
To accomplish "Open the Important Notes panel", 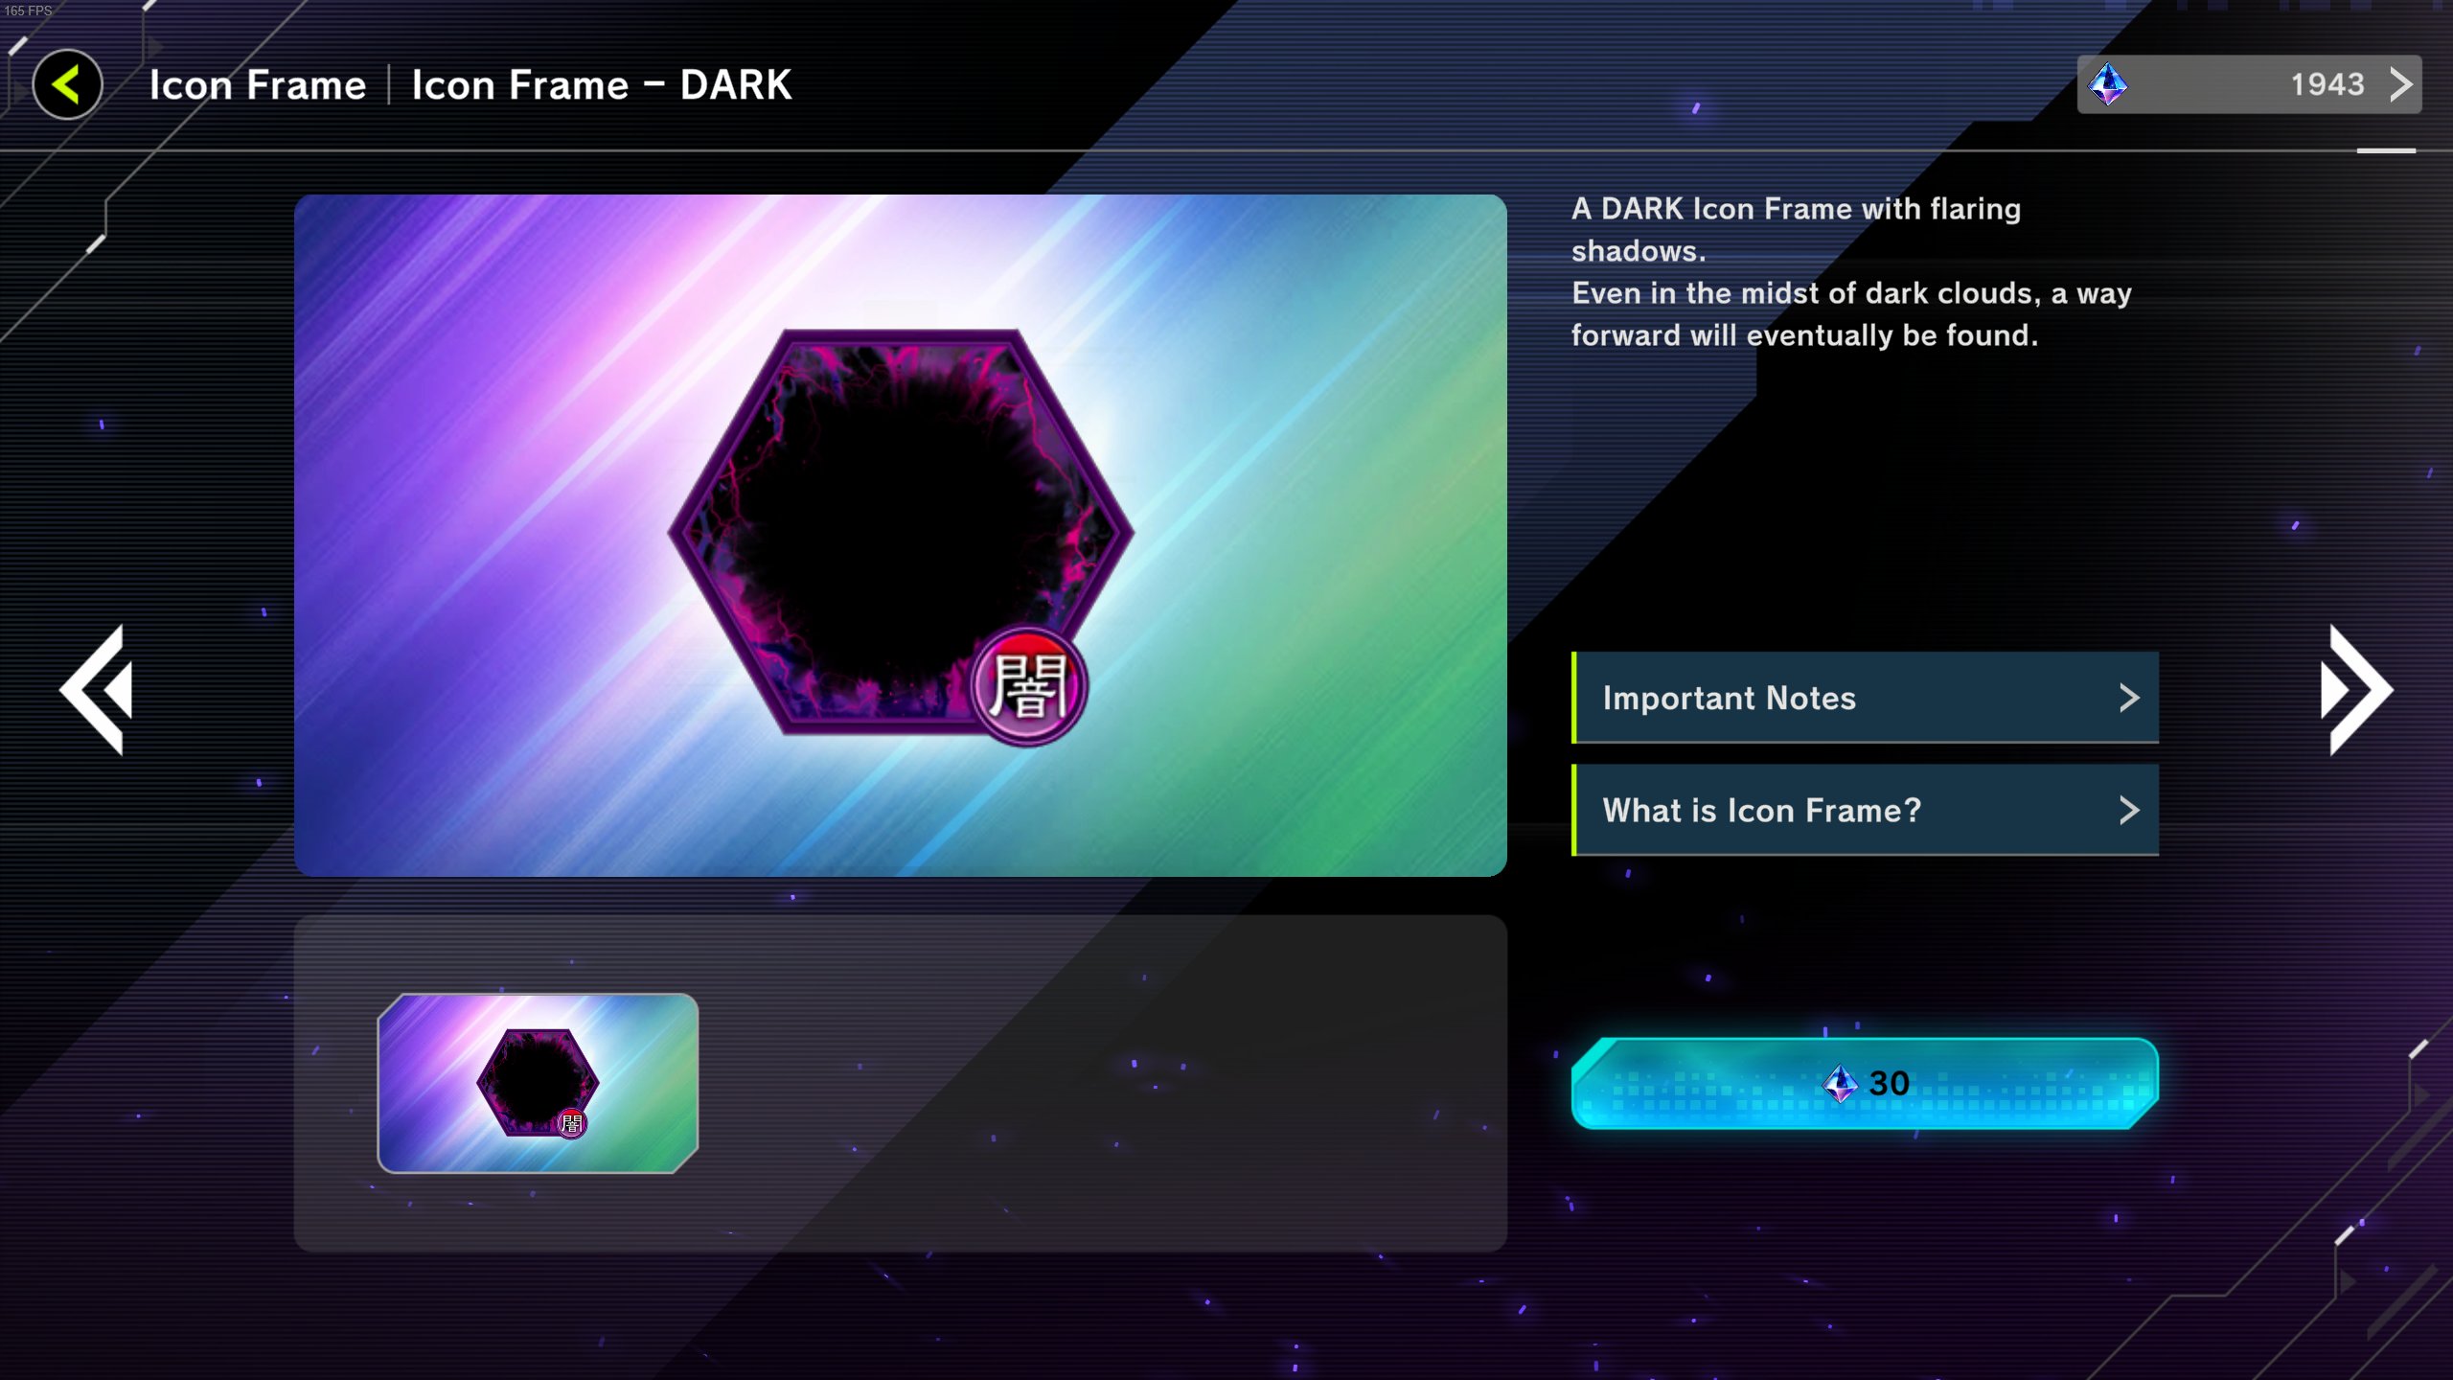I will pos(1865,698).
